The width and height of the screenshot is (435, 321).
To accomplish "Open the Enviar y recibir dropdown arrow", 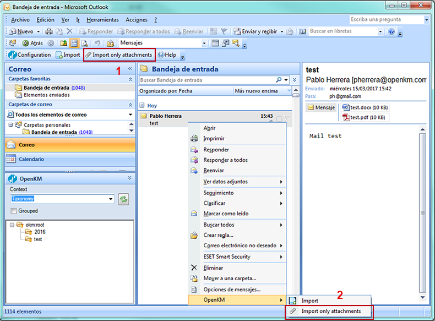I will pyautogui.click(x=282, y=31).
